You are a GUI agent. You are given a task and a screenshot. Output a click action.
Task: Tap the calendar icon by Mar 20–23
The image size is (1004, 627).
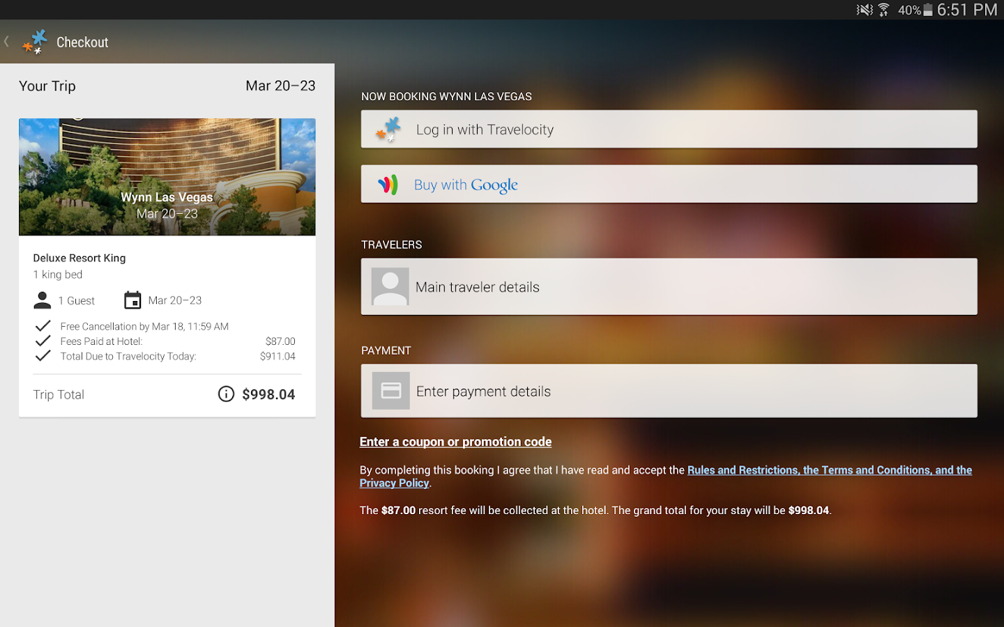(132, 300)
